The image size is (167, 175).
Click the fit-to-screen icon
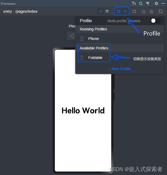161,11
